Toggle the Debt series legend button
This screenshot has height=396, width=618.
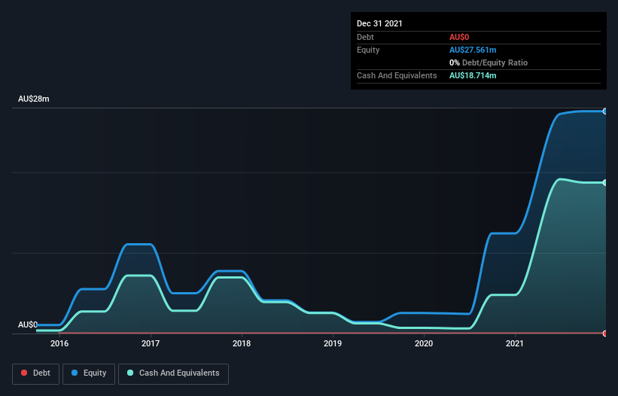click(36, 373)
